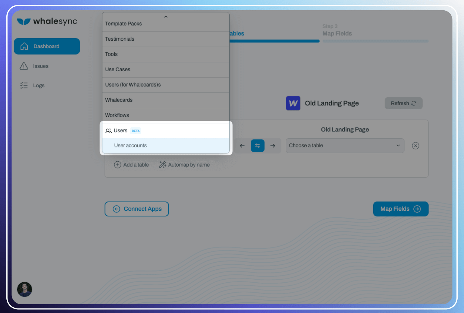Click the Whalesync whale logo
The image size is (464, 313).
(x=23, y=21)
